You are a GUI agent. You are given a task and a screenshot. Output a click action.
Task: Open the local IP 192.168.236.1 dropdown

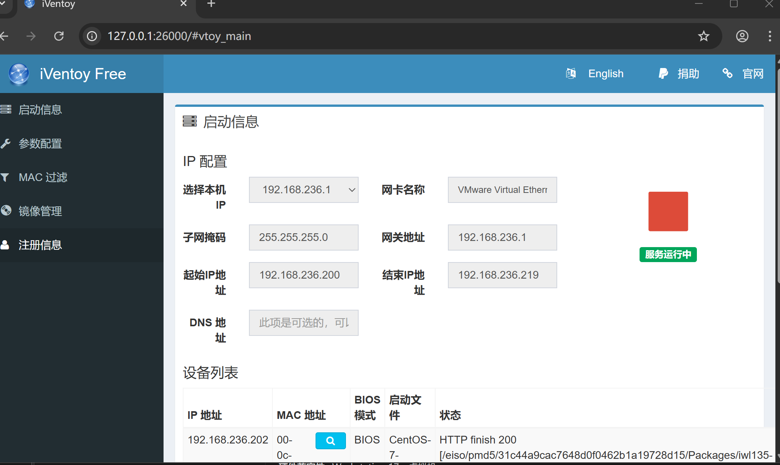[x=303, y=190]
